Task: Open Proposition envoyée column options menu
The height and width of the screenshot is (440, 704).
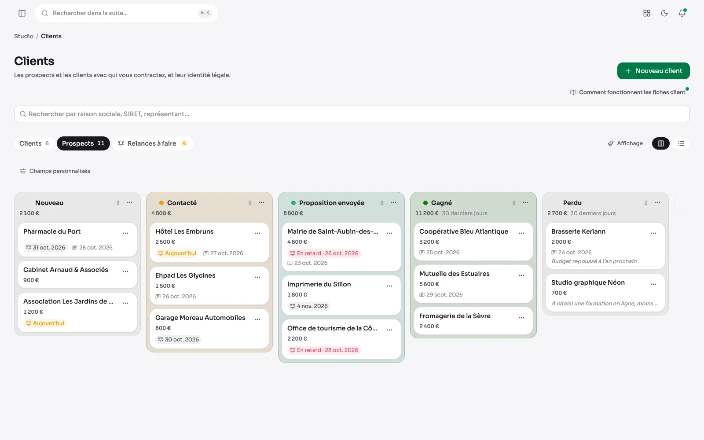Action: coord(393,202)
